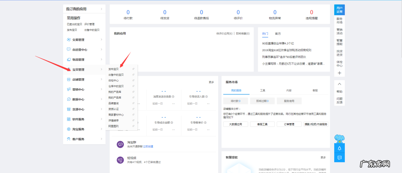Image resolution: width=402 pixels, height=173 pixels.
Task: Click the 物流管理 truck icon
Action: click(x=69, y=60)
